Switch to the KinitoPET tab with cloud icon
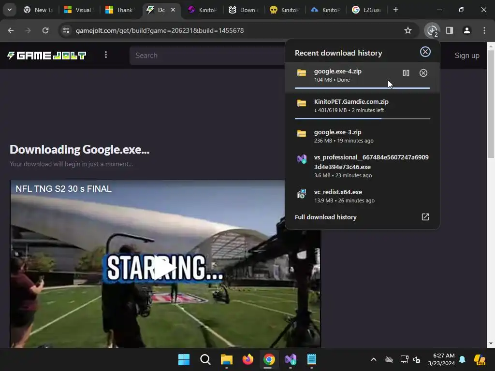495x371 pixels. 325,10
